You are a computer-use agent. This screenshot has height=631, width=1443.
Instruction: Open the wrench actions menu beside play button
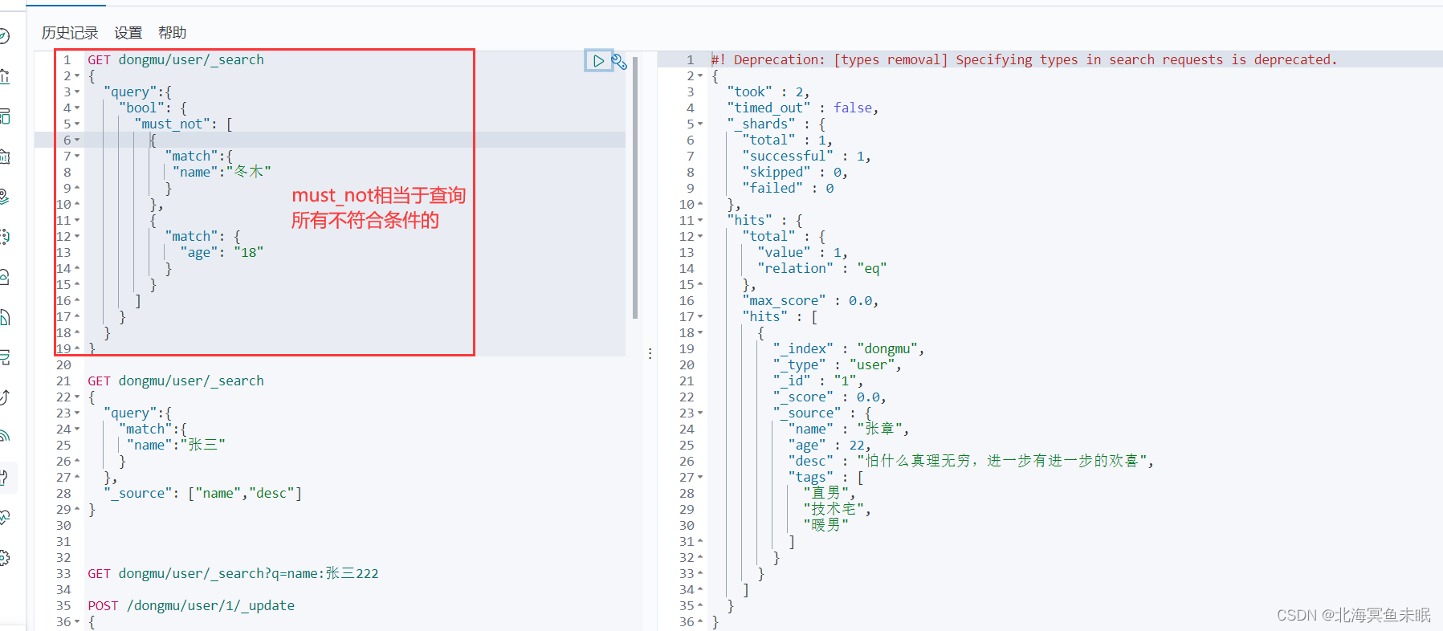pos(619,61)
